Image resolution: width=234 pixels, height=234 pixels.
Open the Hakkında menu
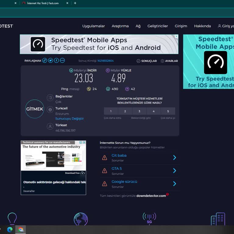(202, 26)
